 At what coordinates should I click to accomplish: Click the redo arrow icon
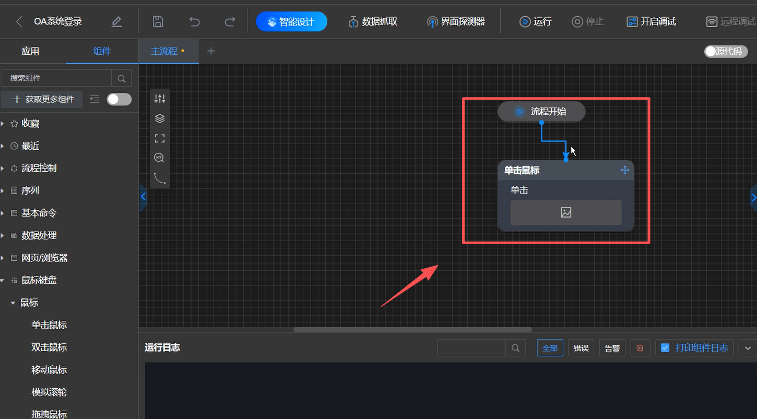(x=230, y=21)
